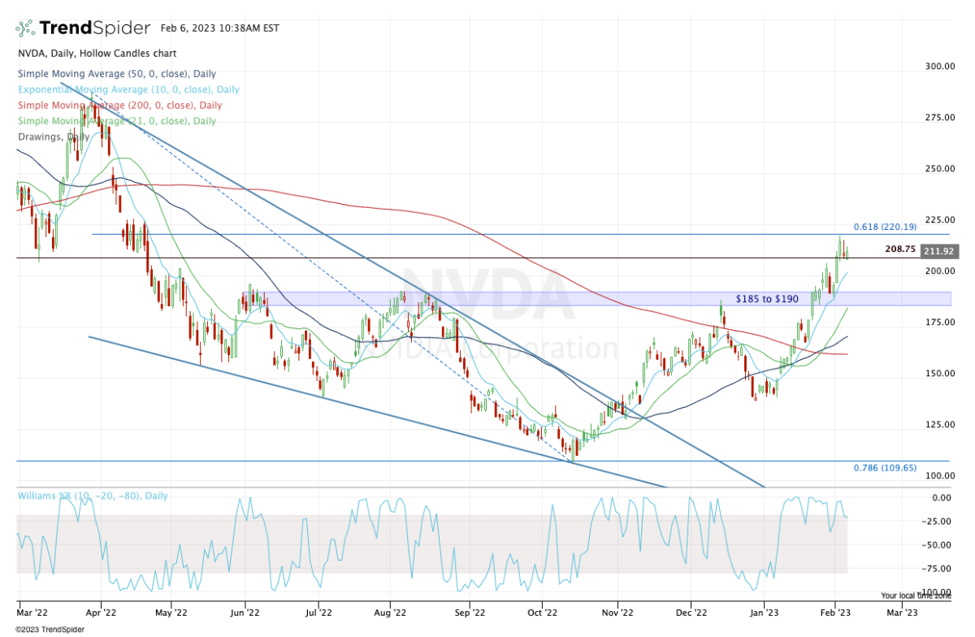The width and height of the screenshot is (975, 637).
Task: Click the 300.00 price axis label
Action: [940, 67]
